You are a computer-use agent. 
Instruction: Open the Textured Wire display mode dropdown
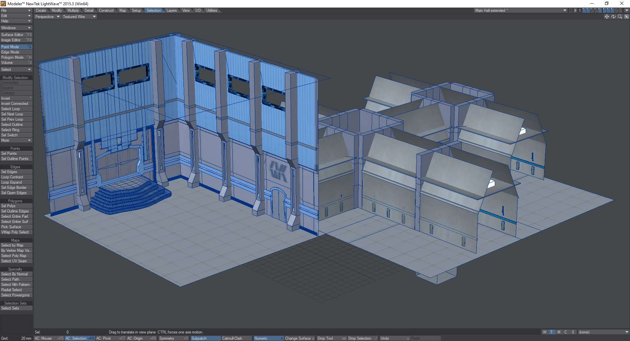[x=79, y=17]
